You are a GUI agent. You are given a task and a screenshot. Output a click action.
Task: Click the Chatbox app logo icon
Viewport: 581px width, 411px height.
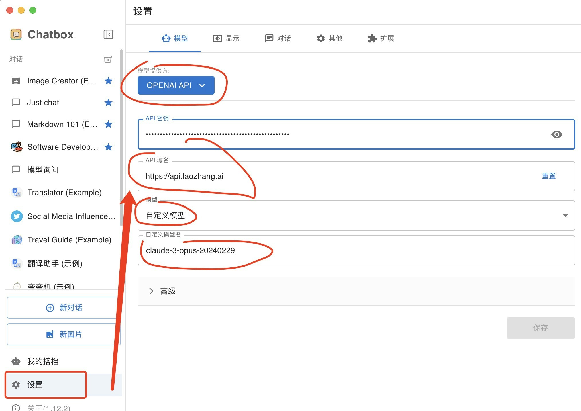[16, 34]
